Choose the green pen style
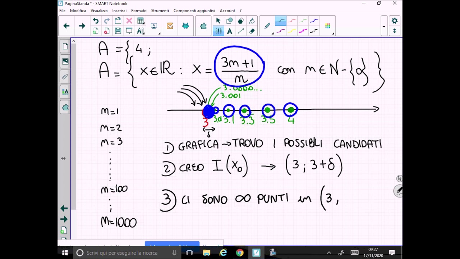Viewport: 460px width, 259px height. tap(303, 21)
